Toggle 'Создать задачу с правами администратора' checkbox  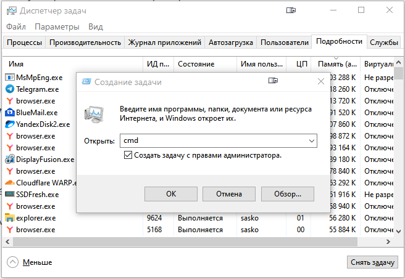[x=128, y=155]
